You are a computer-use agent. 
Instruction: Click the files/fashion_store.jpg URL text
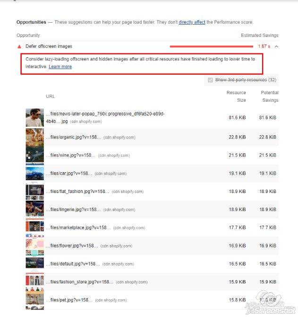(79, 282)
